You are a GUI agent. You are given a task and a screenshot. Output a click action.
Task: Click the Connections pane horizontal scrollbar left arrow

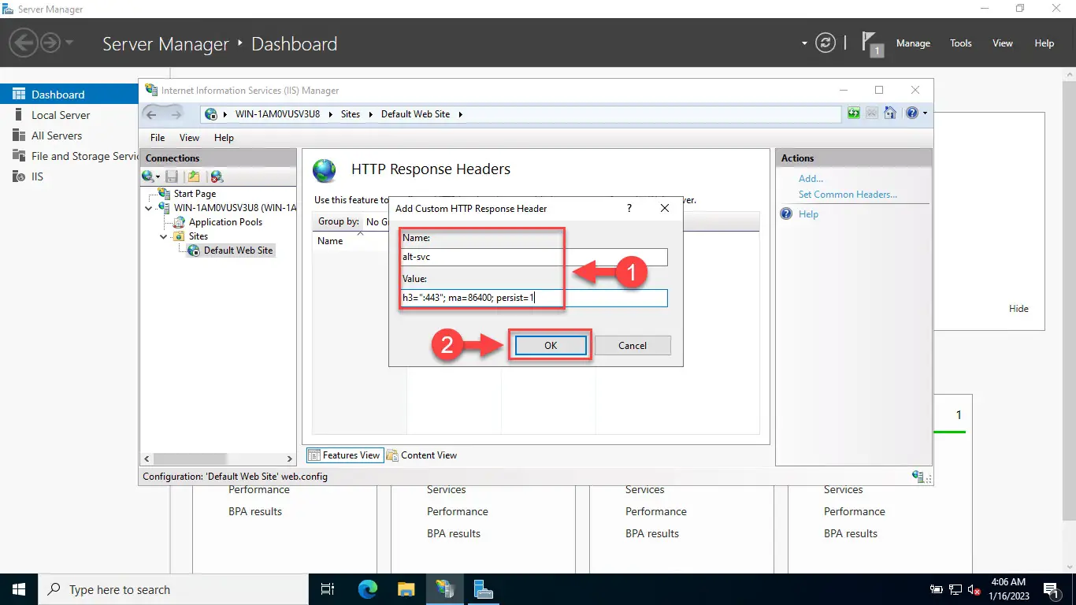click(147, 458)
